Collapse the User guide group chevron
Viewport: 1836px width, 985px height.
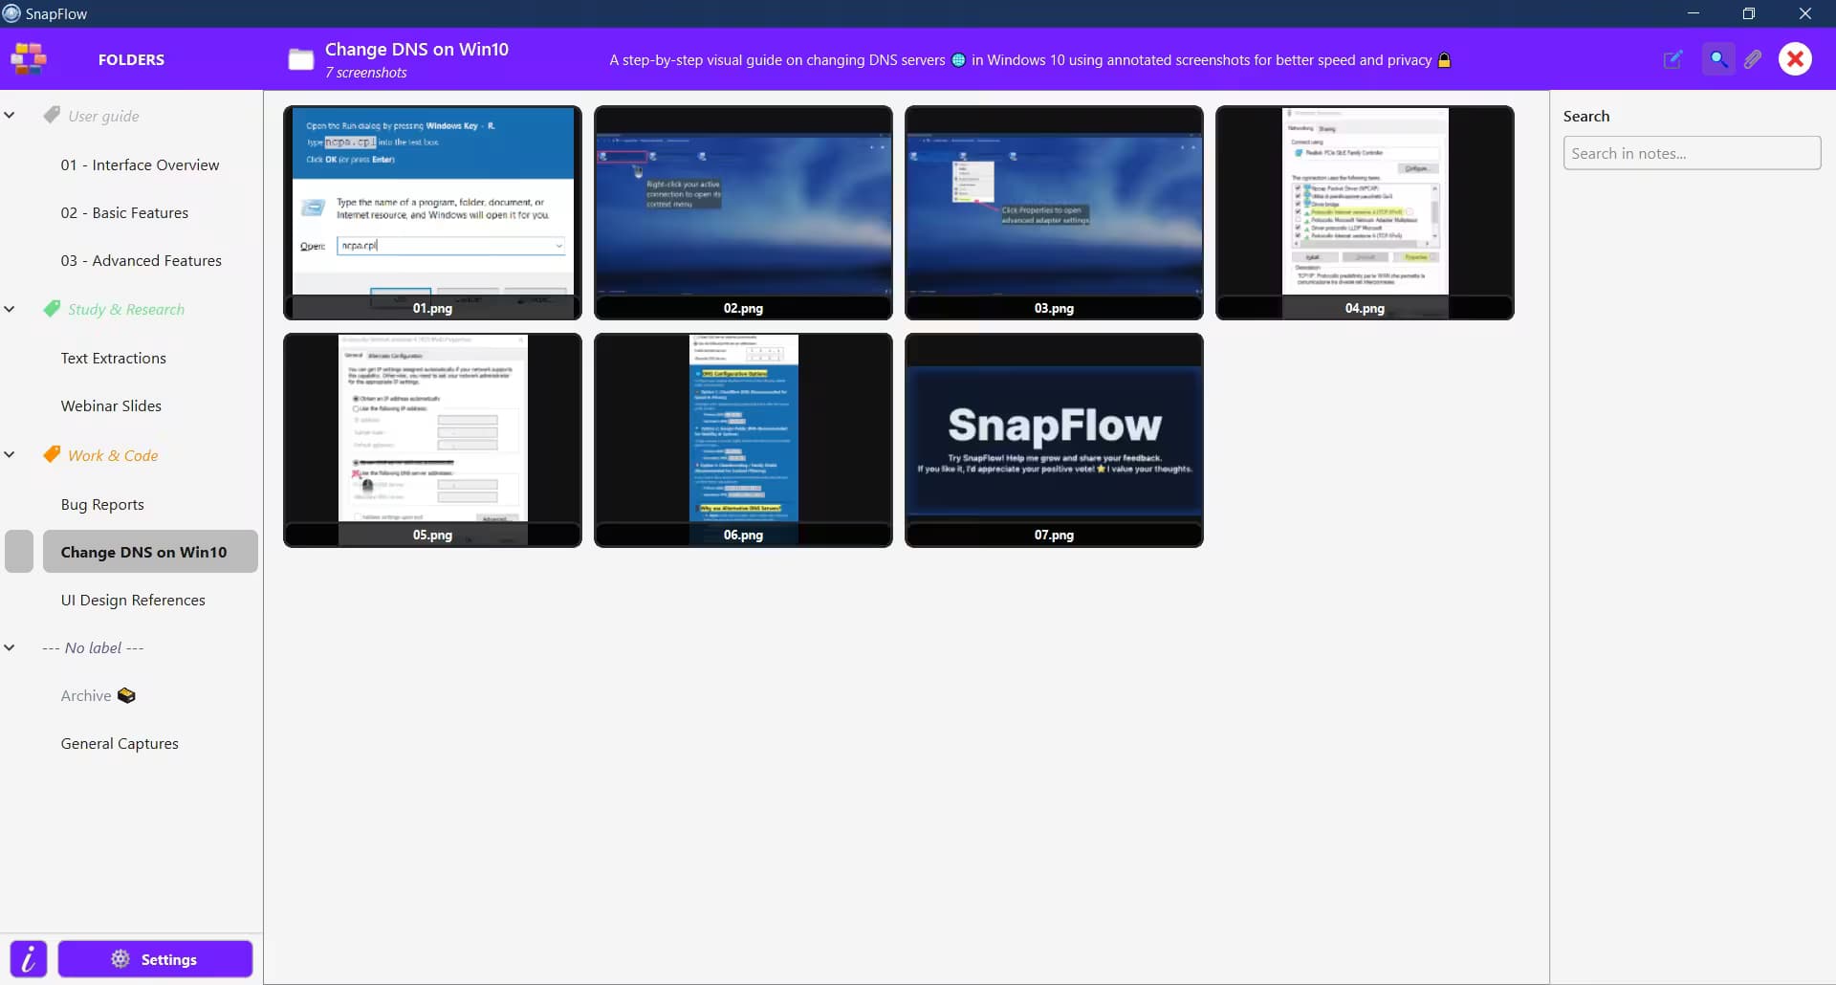coord(10,116)
